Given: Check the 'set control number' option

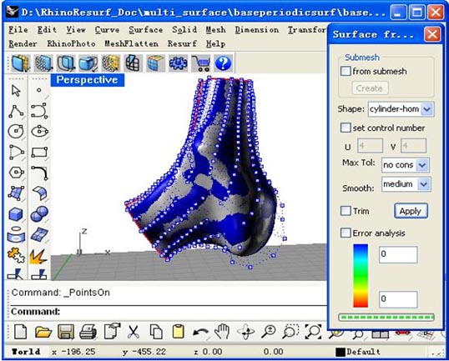Looking at the screenshot, I should (x=346, y=128).
